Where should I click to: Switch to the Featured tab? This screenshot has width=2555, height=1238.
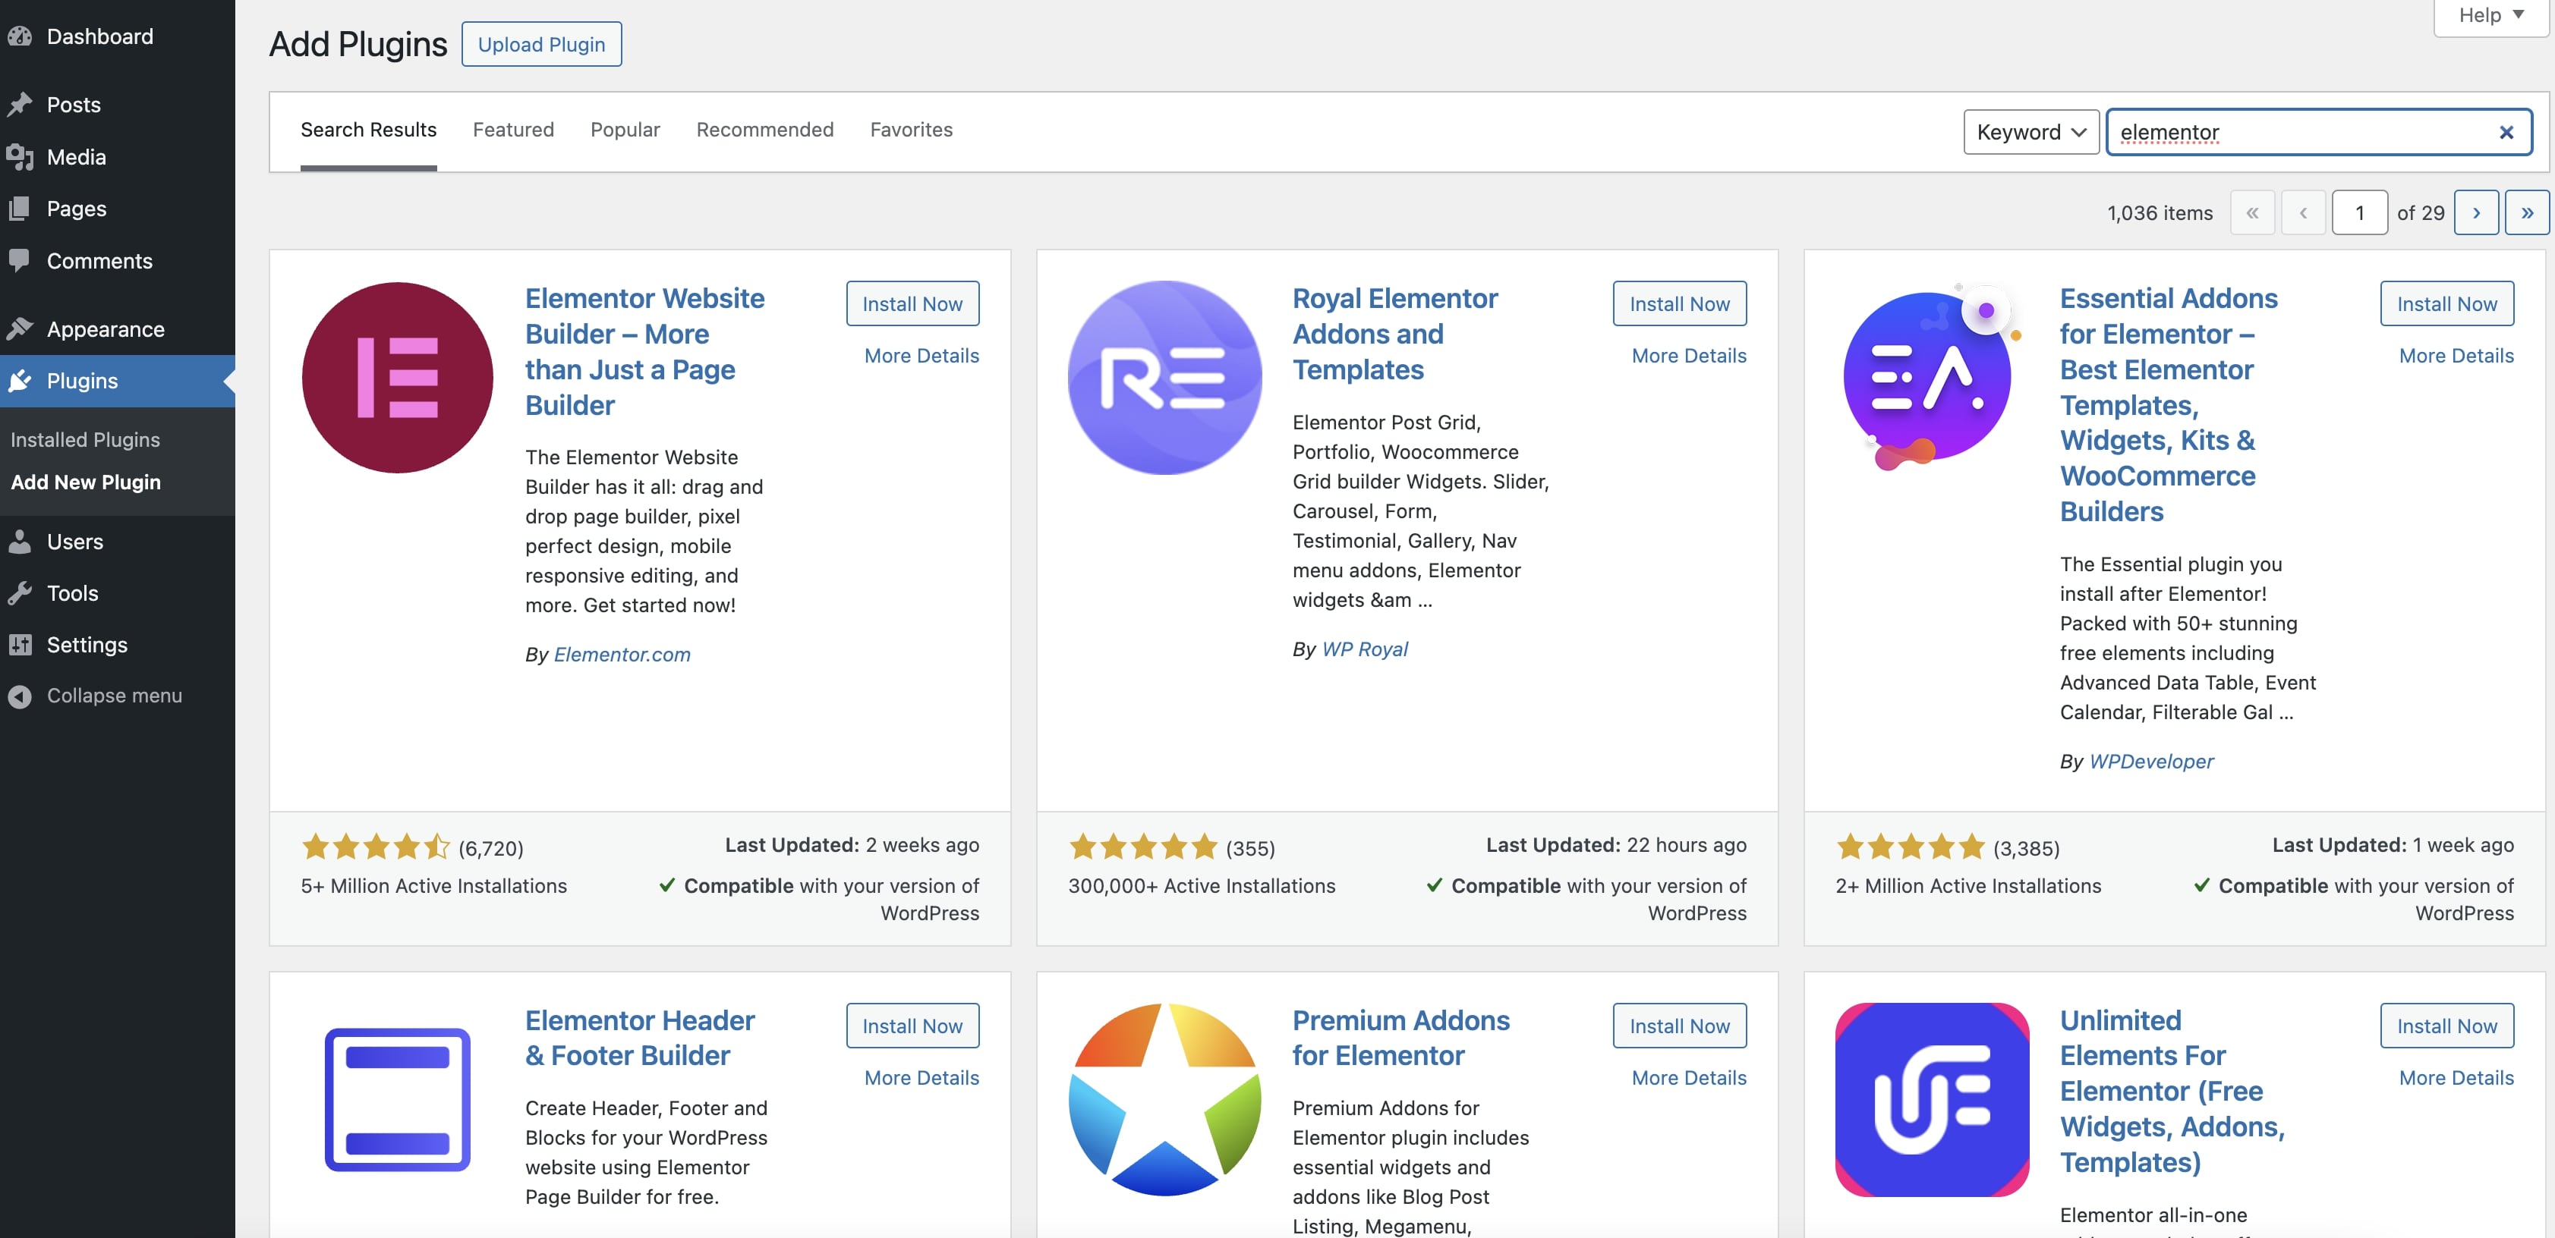coord(513,130)
